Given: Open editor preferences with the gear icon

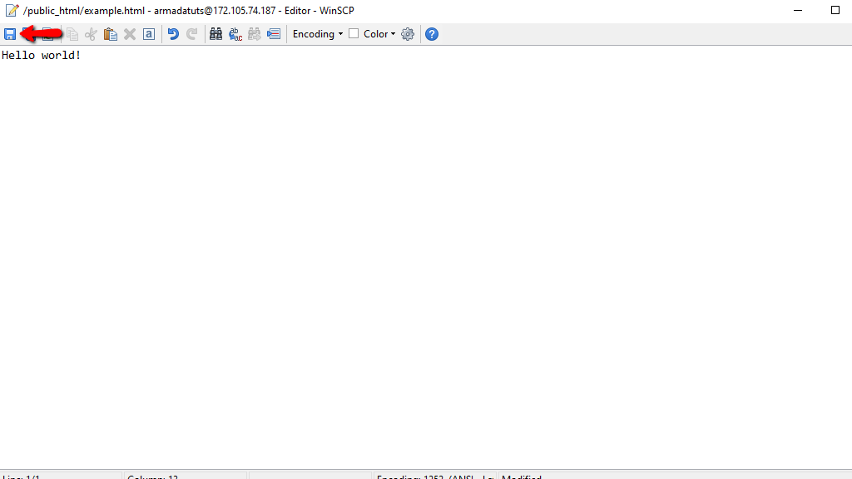Looking at the screenshot, I should click(408, 34).
